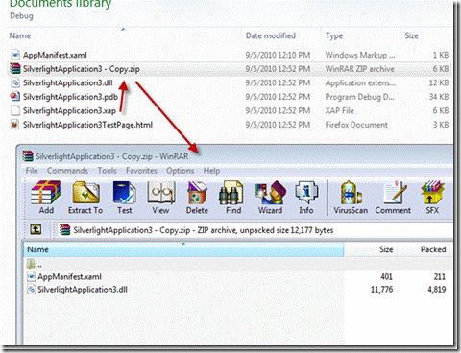Click the 'XAP File' type cell
This screenshot has height=353, width=461.
click(x=340, y=110)
